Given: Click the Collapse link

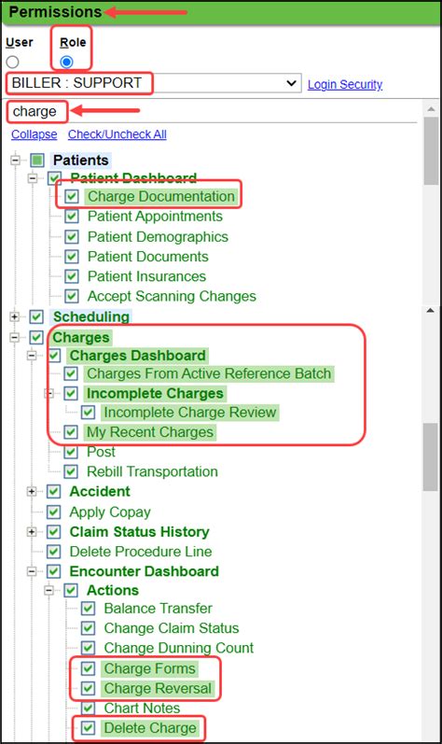Looking at the screenshot, I should (x=35, y=134).
